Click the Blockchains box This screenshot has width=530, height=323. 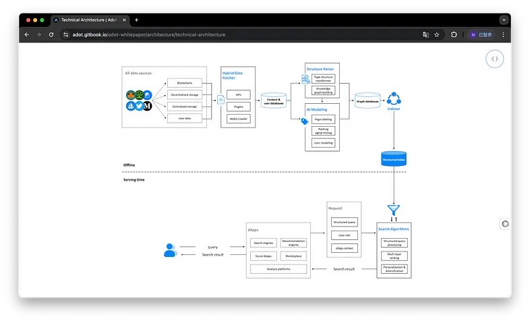185,83
